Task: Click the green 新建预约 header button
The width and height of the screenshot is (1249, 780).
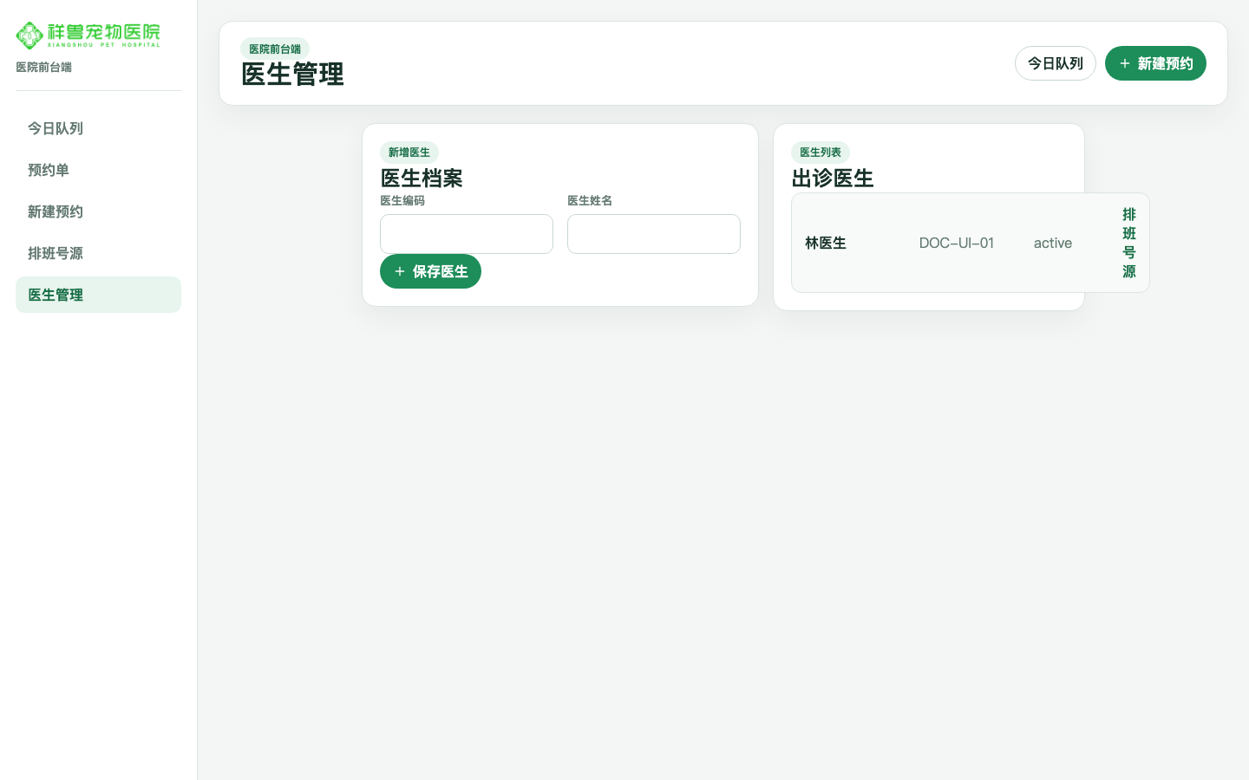Action: [x=1155, y=63]
